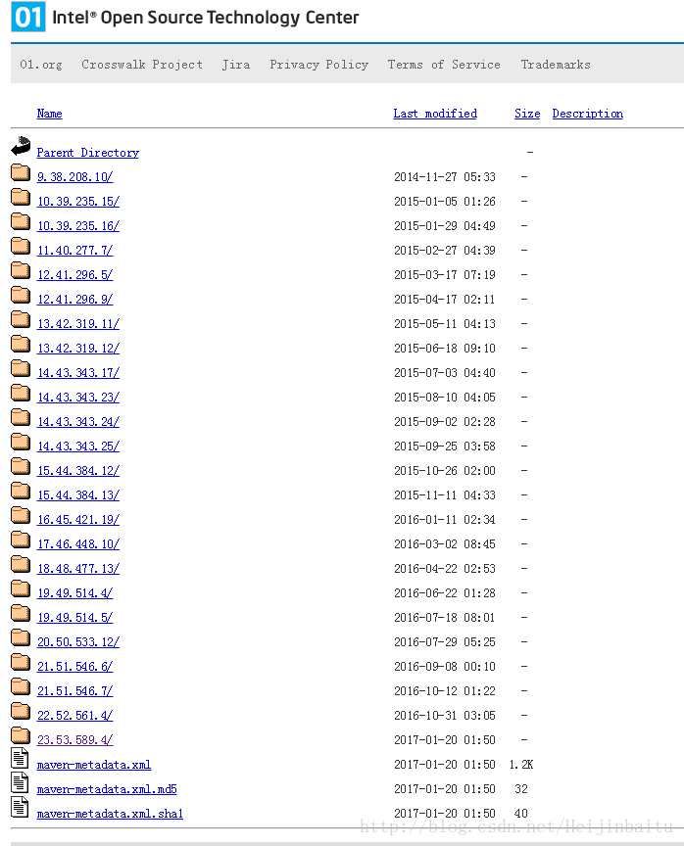Image resolution: width=684 pixels, height=846 pixels.
Task: Click the size value 1.2K
Action: (x=521, y=765)
